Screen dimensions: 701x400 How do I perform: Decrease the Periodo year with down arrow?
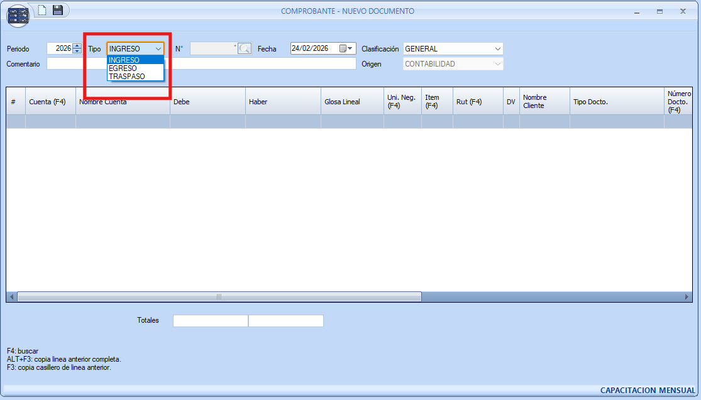coord(77,51)
